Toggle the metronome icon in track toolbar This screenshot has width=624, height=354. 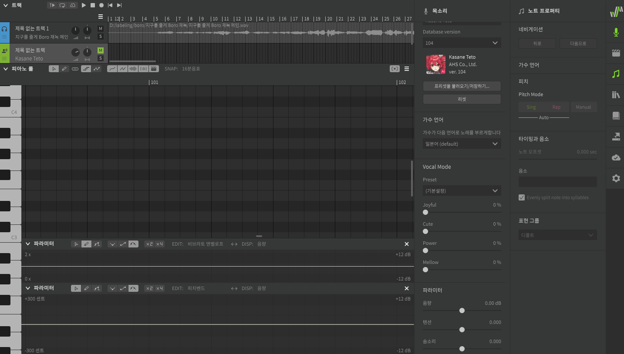(x=73, y=5)
